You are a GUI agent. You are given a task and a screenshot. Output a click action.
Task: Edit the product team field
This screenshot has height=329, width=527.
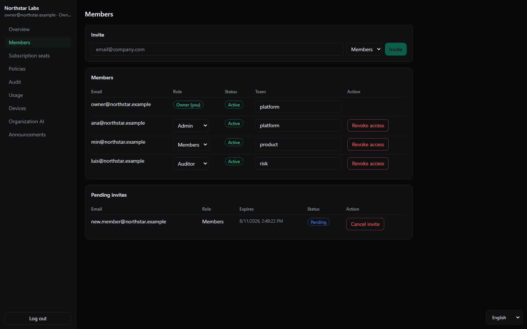(x=298, y=144)
